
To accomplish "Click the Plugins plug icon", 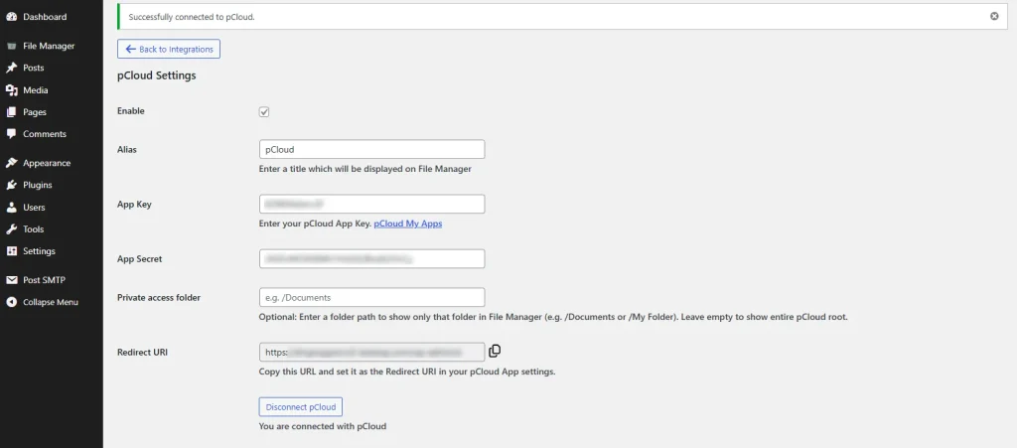I will click(11, 185).
